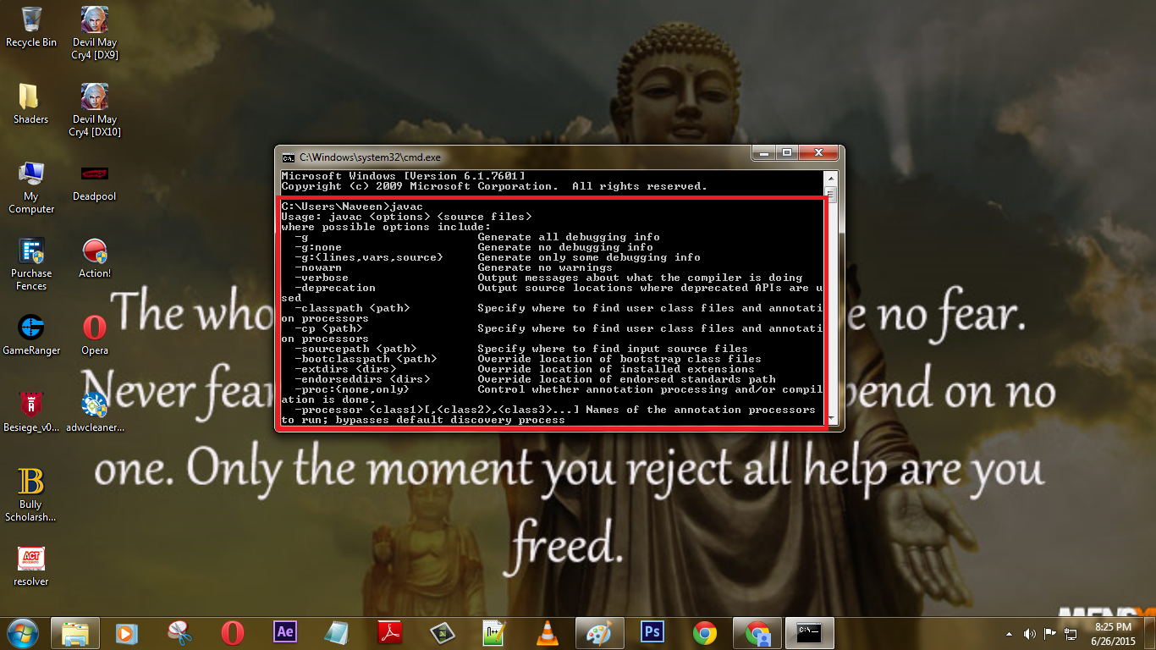Screen dimensions: 1156x650
Task: Click the cmd scrollbar down arrow
Action: click(832, 419)
